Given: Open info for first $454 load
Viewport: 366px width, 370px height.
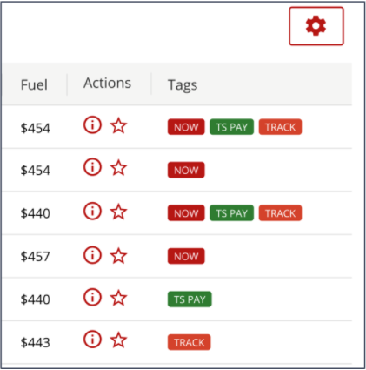Looking at the screenshot, I should [92, 125].
